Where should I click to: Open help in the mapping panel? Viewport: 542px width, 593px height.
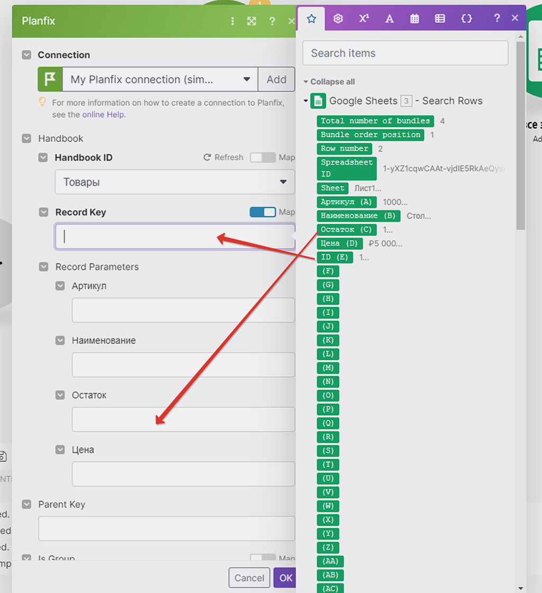[x=497, y=18]
